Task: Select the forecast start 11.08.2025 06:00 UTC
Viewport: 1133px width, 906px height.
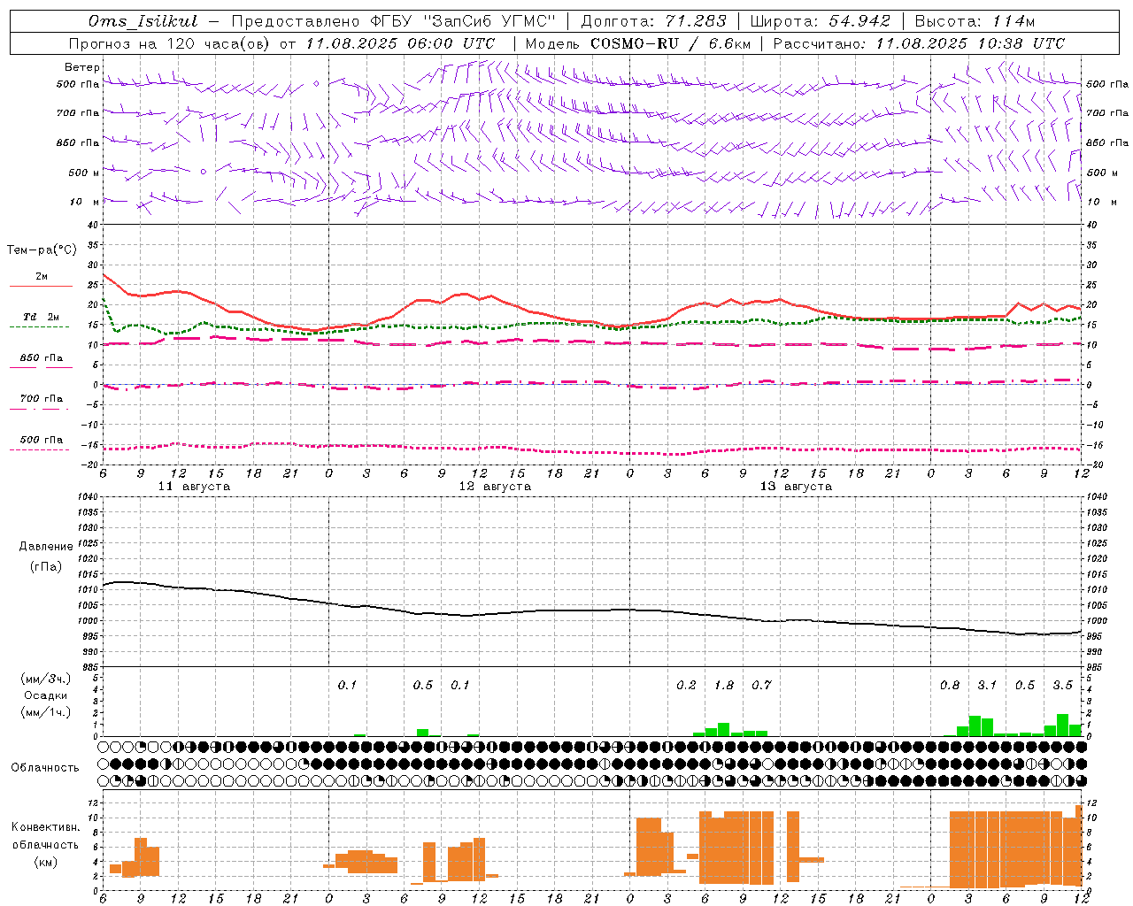Action: pyautogui.click(x=400, y=43)
